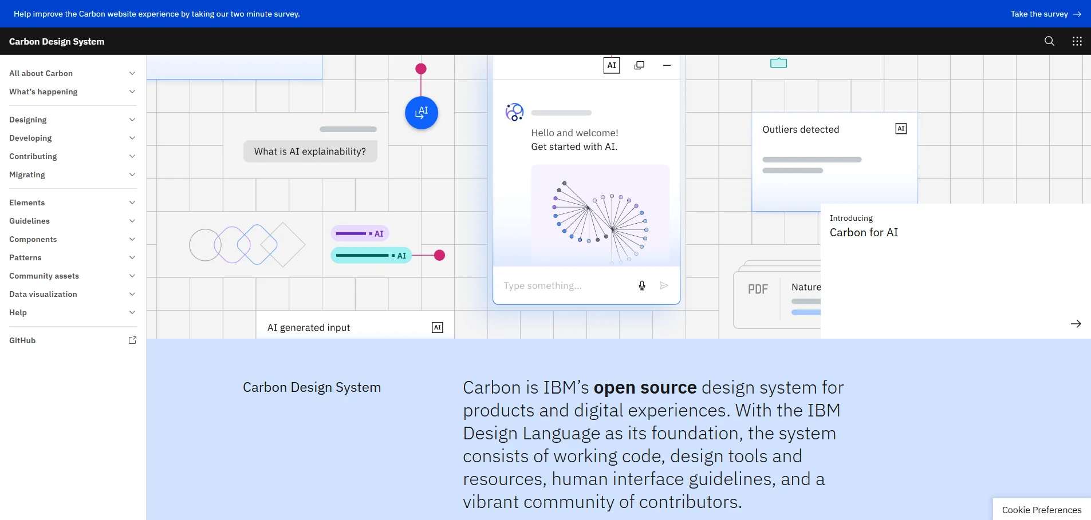Expand the Migrating section
The width and height of the screenshot is (1091, 520).
pyautogui.click(x=73, y=174)
